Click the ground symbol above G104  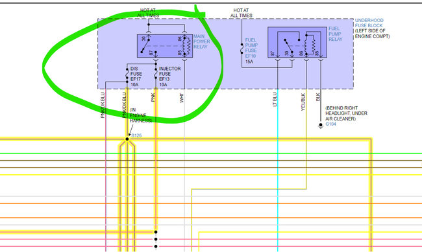pos(321,126)
